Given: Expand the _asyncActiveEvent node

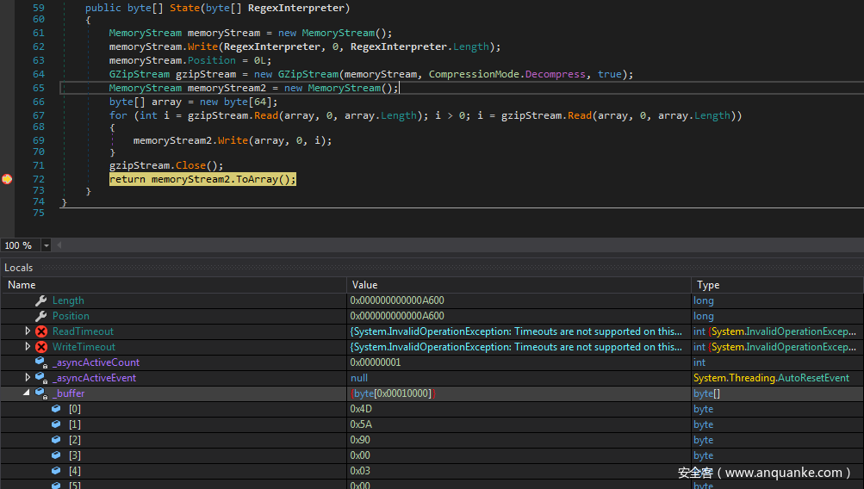Looking at the screenshot, I should coord(28,378).
